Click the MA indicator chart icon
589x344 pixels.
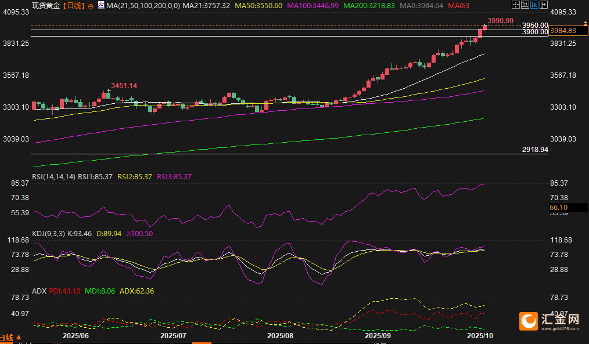click(x=101, y=5)
